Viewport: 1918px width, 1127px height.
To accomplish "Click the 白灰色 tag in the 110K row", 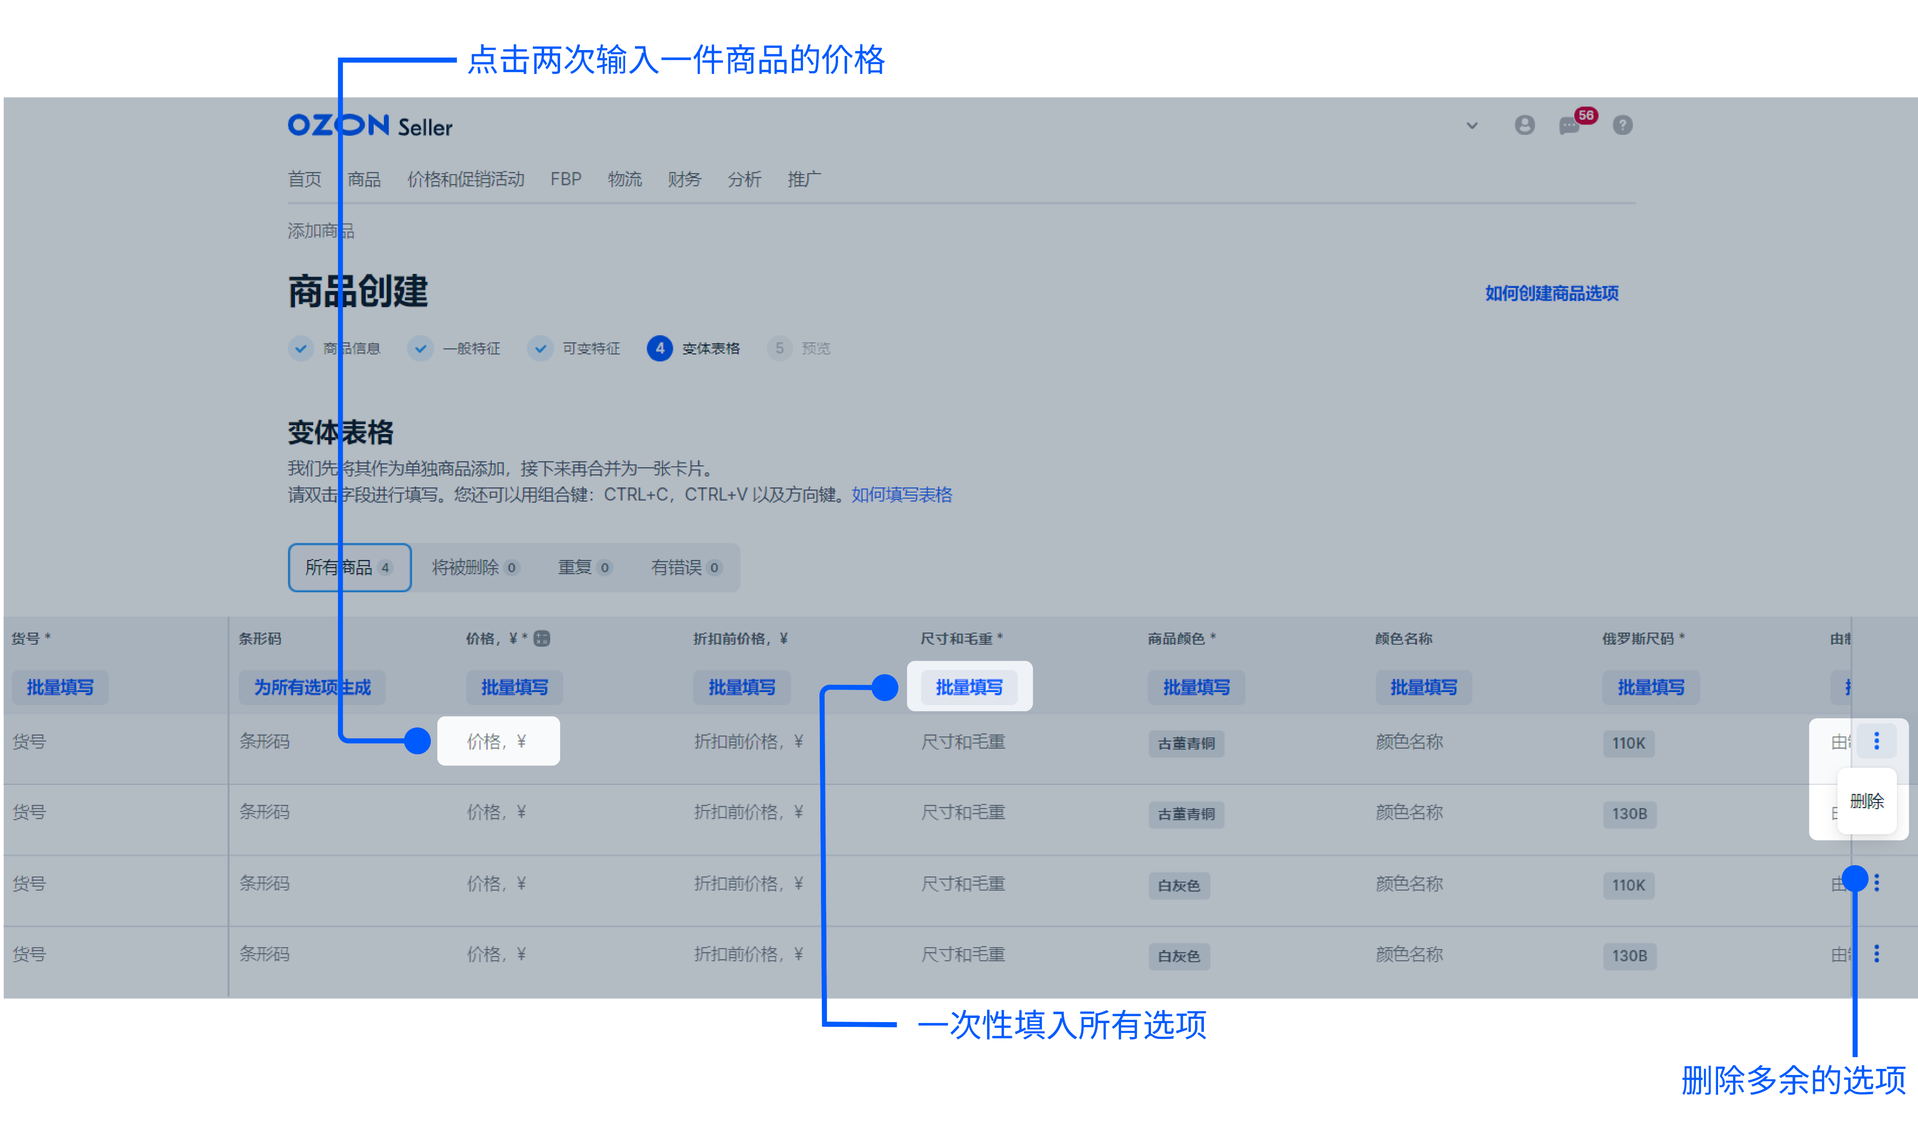I will (x=1179, y=886).
